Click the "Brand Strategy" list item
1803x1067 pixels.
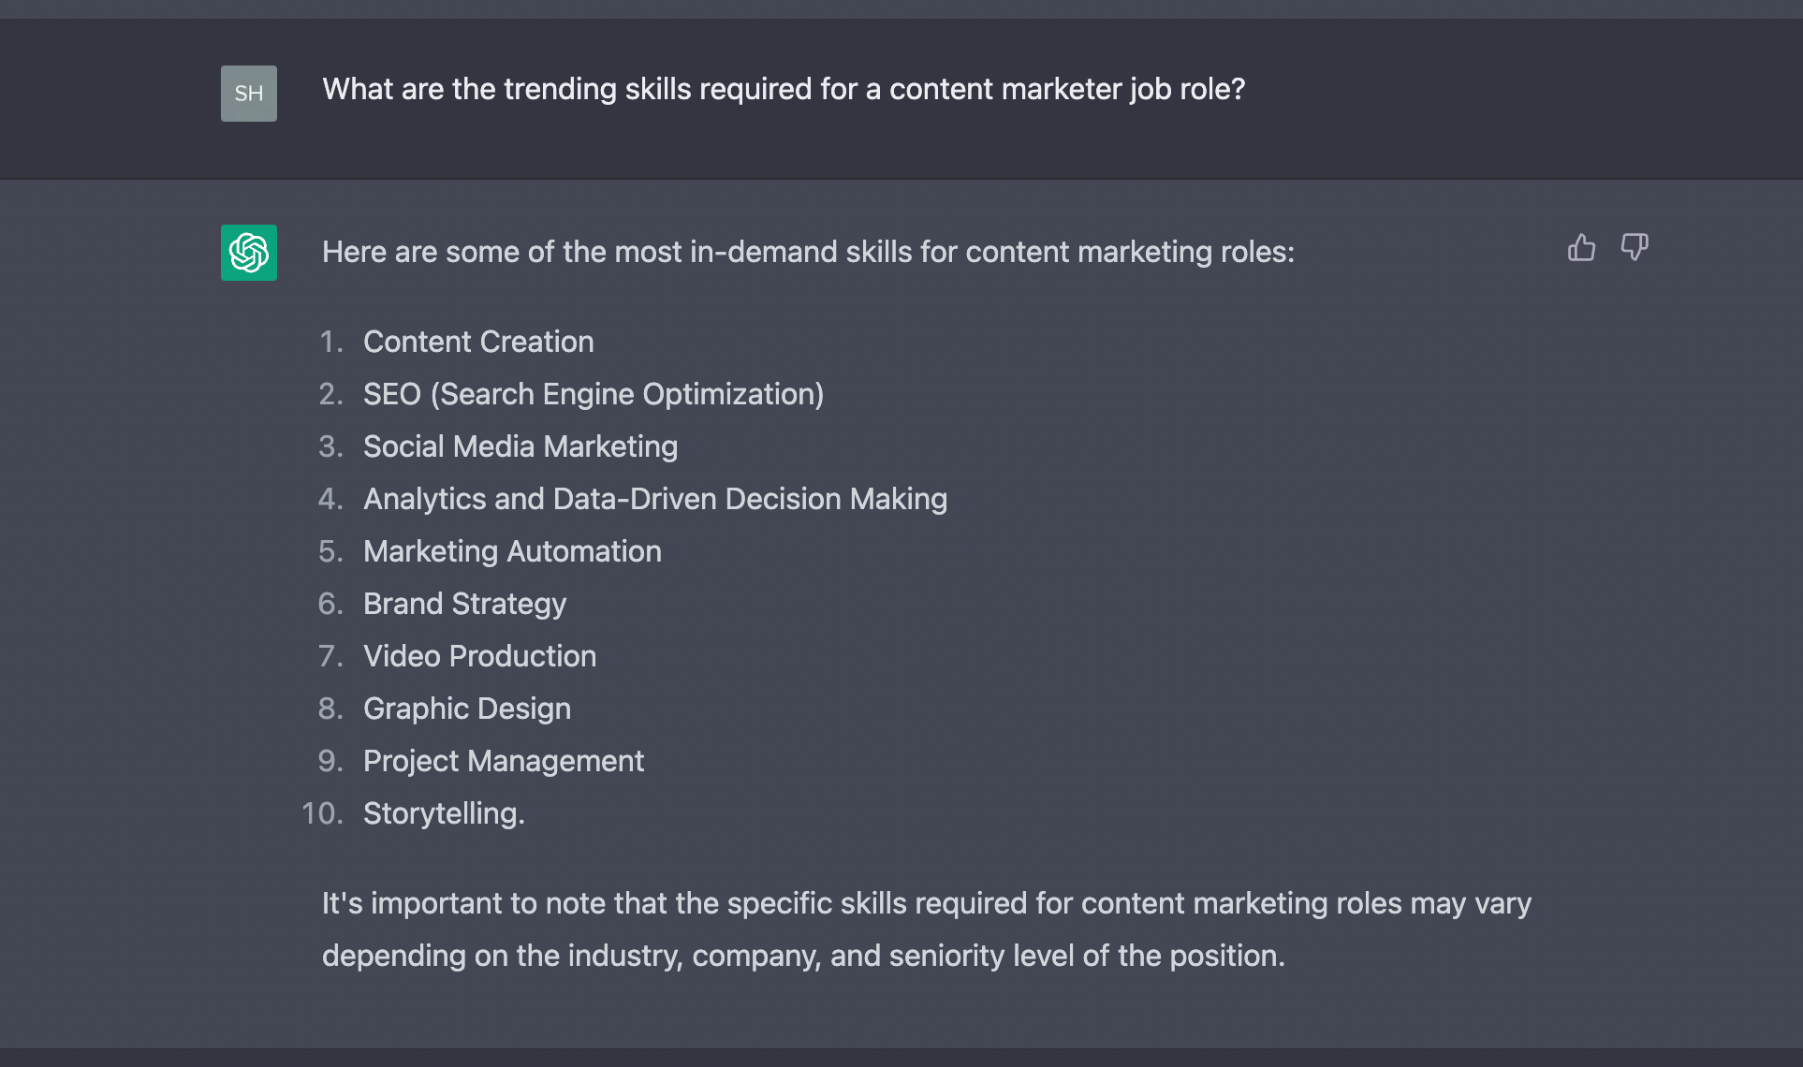pyautogui.click(x=464, y=605)
